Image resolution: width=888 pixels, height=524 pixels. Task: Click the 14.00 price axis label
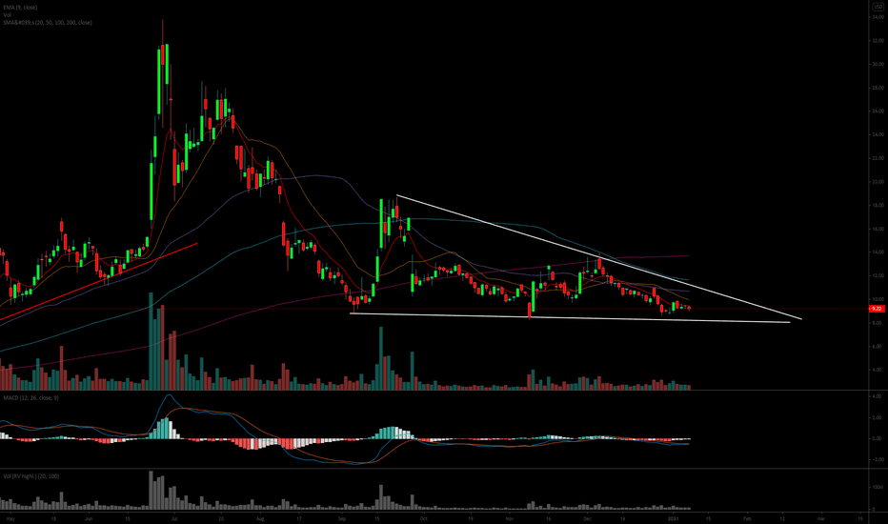pos(878,252)
